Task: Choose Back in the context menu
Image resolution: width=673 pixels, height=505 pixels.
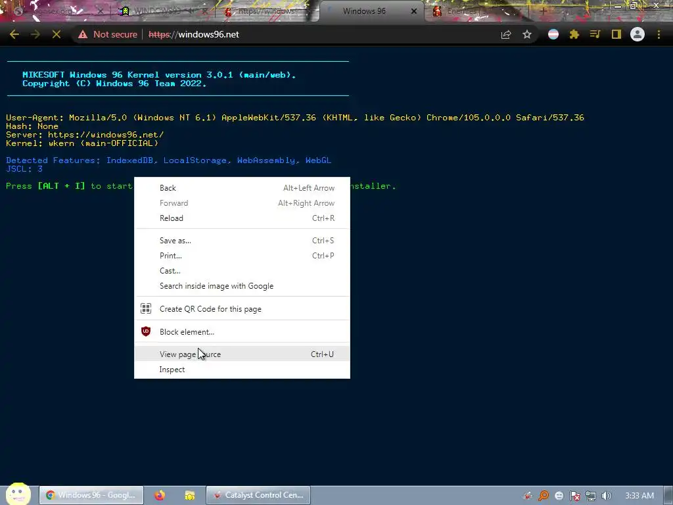Action: [x=242, y=188]
